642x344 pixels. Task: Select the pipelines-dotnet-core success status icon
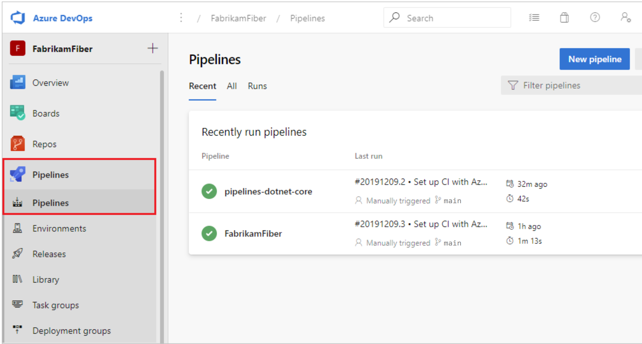[210, 191]
